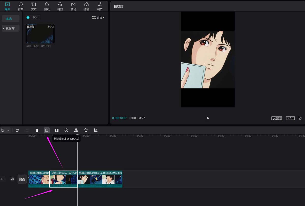Image resolution: width=305 pixels, height=206 pixels.
Task: Click the video track icon beside mute
Action: pos(3,179)
